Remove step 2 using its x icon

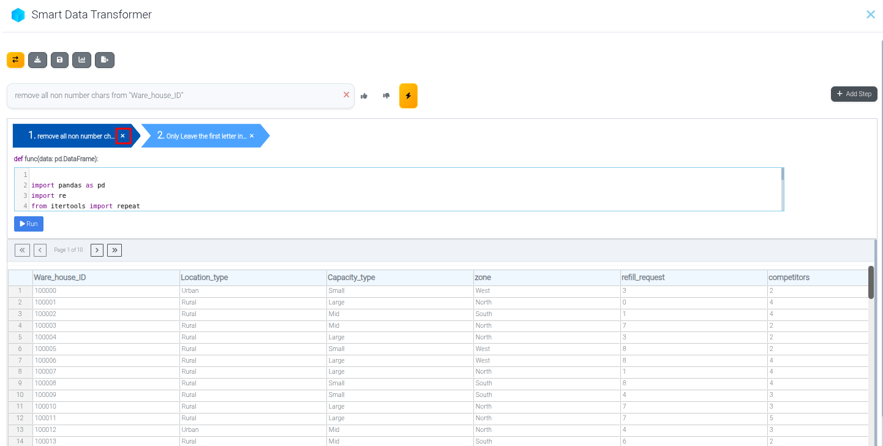[x=252, y=136]
